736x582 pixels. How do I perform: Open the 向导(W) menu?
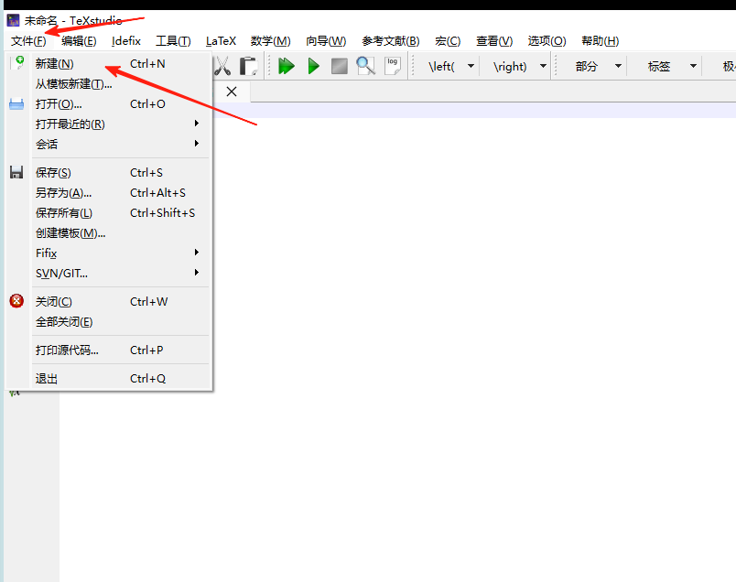pos(326,41)
